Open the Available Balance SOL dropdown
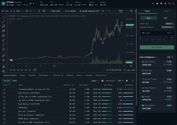The height and width of the screenshot is (125, 177). click(168, 27)
